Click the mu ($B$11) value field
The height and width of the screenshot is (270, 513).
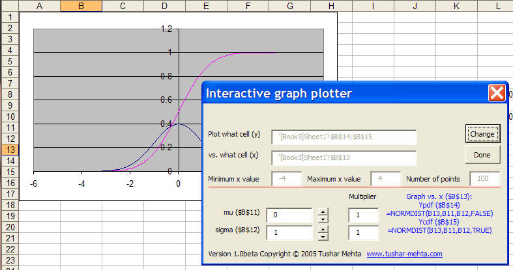(288, 215)
